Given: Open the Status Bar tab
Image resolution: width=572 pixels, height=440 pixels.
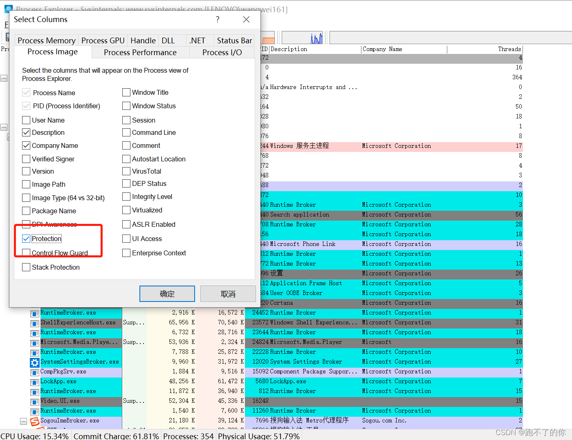Looking at the screenshot, I should click(x=234, y=40).
